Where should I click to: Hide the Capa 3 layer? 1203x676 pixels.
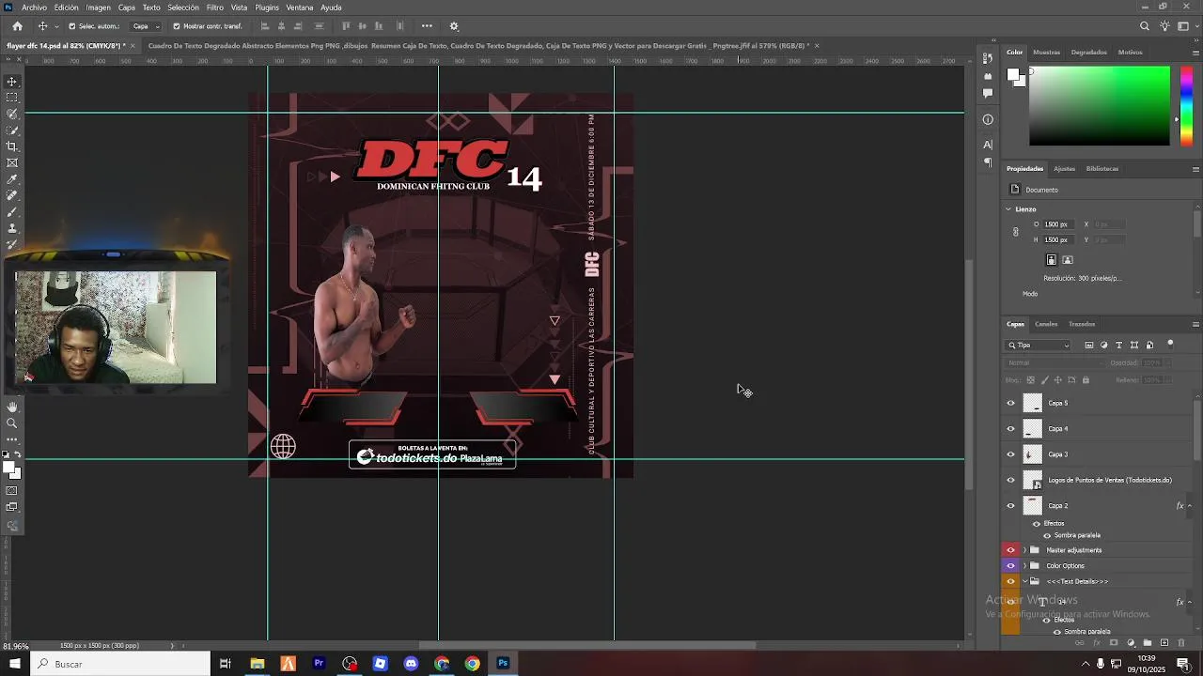click(1011, 454)
